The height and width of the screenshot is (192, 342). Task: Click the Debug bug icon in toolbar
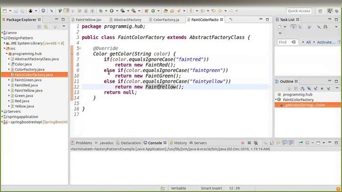(x=101, y=11)
